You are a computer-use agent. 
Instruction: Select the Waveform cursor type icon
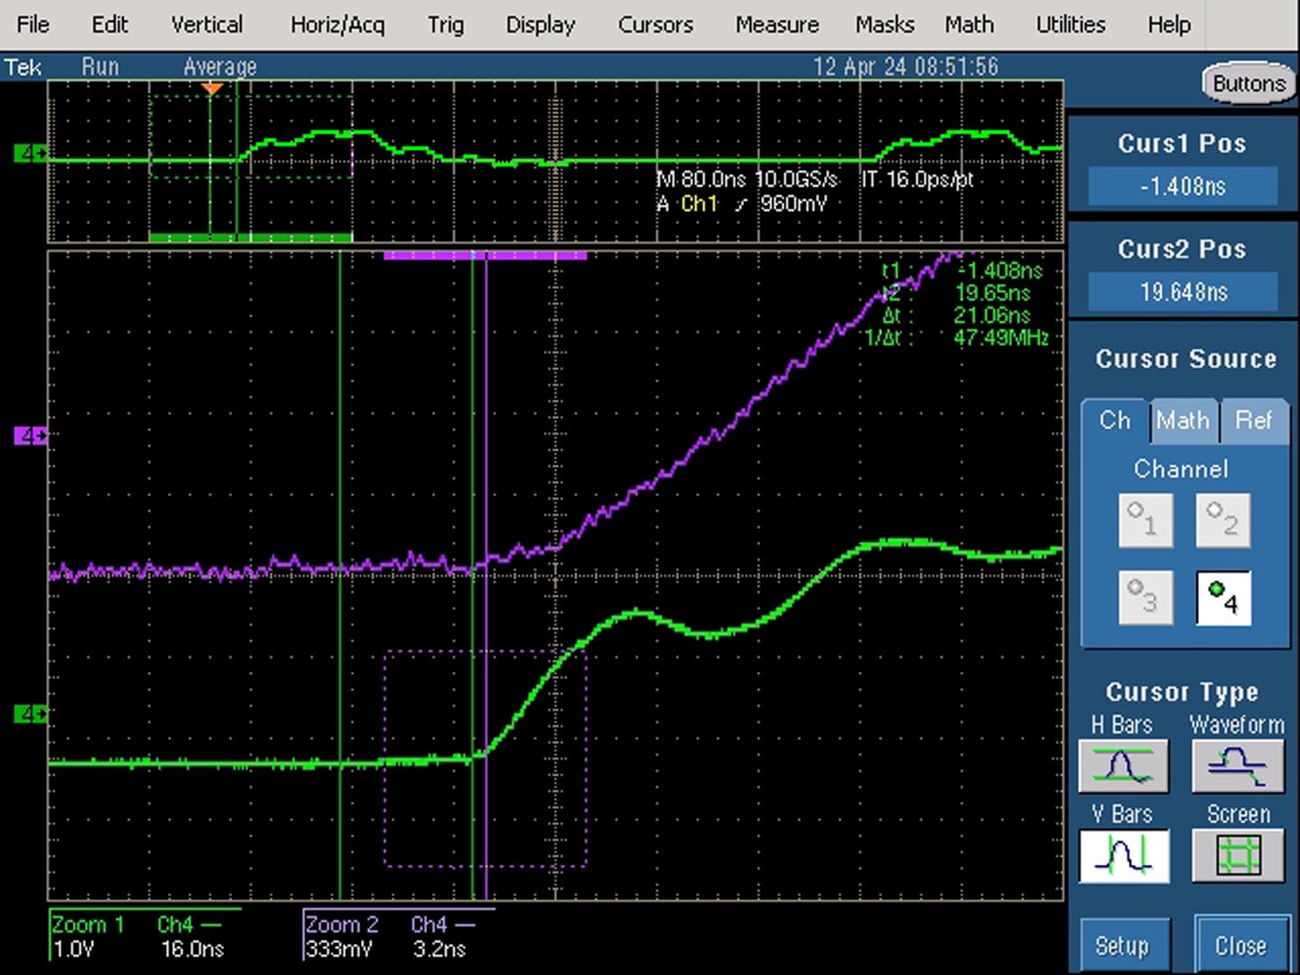[x=1237, y=766]
